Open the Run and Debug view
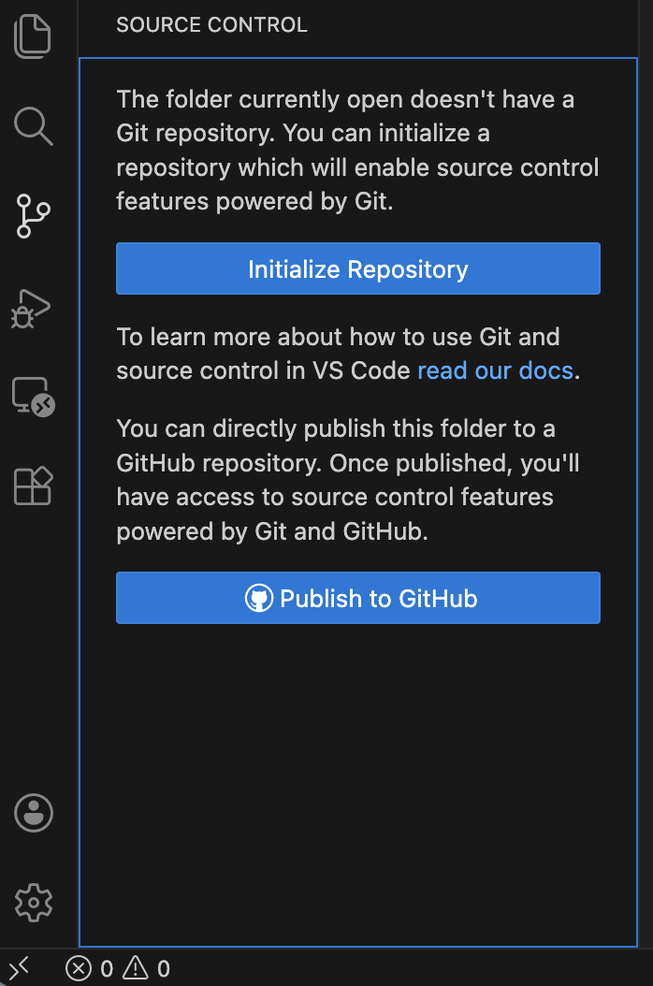653x986 pixels. coord(33,308)
